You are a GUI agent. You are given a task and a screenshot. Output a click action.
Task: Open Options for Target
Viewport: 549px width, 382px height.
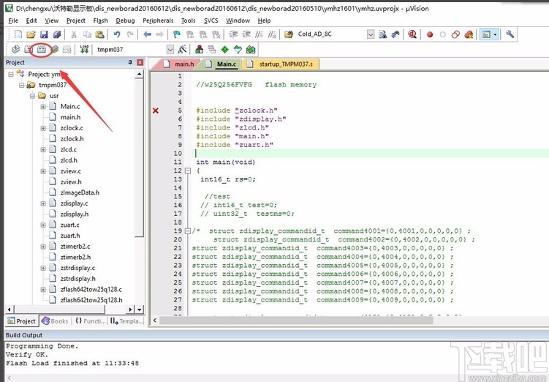click(182, 50)
